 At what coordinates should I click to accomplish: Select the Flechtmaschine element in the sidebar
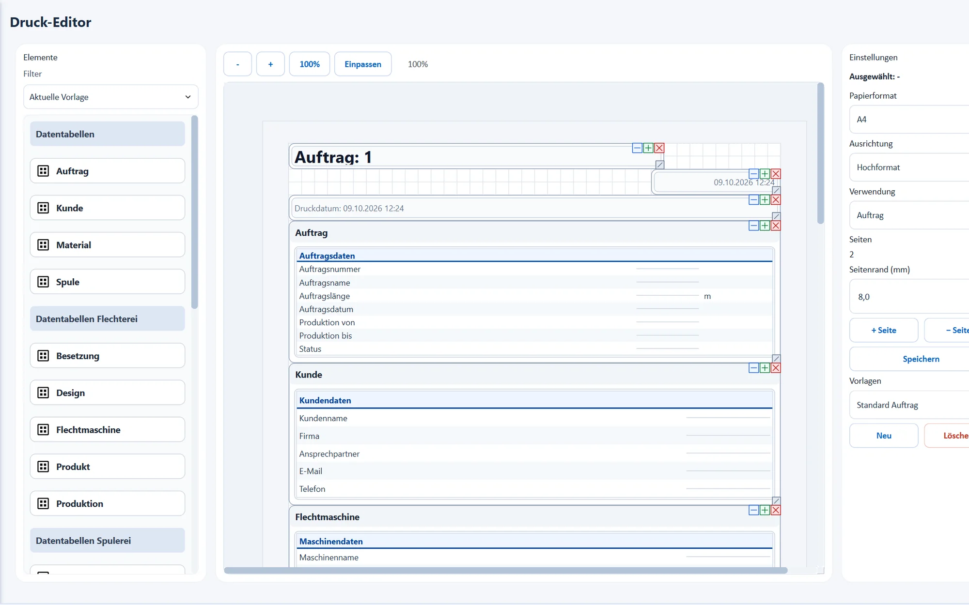click(107, 430)
